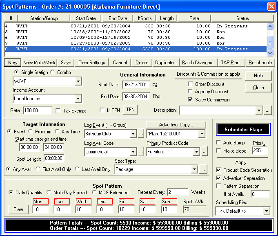The image size is (278, 236).
Task: Click the New pattern button
Action: pos(13,63)
